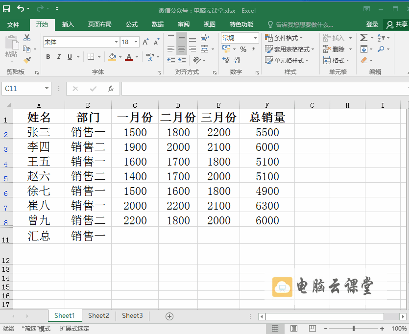Click the borders icon
This screenshot has width=409, height=334.
[91, 57]
